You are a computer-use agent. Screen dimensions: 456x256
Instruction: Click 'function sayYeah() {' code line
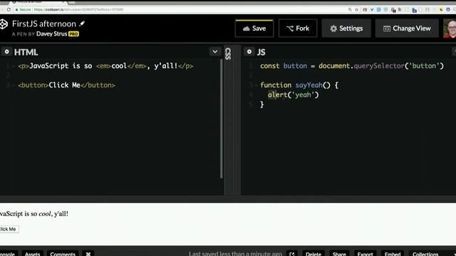(299, 85)
